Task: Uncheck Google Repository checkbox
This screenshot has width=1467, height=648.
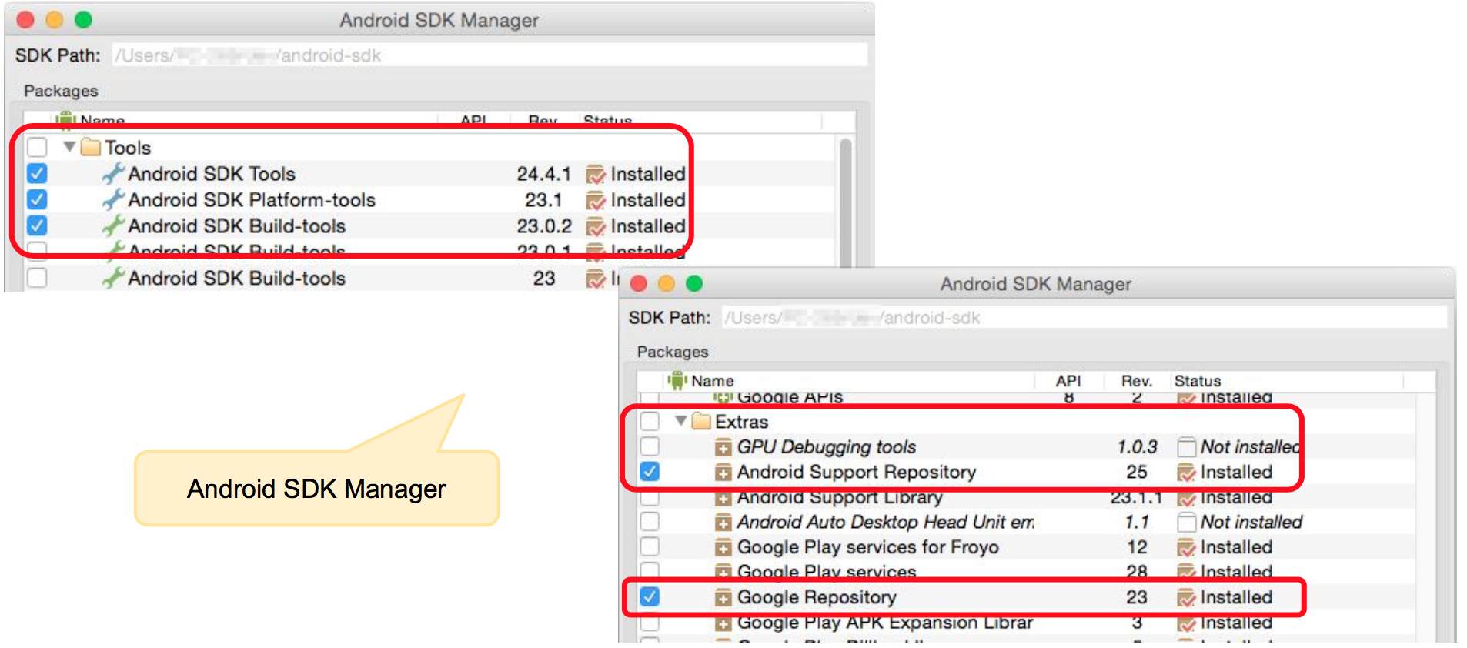Action: (650, 596)
